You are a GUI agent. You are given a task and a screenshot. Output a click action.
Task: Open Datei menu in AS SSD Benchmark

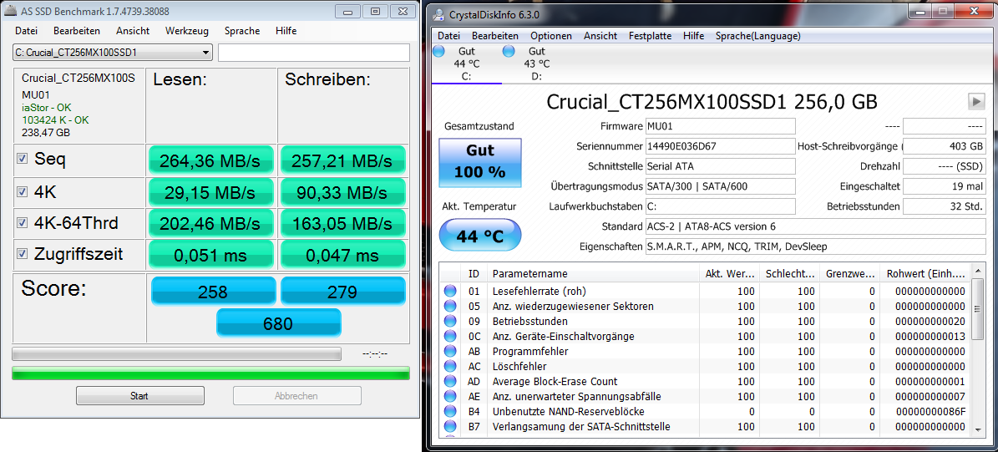coord(26,31)
